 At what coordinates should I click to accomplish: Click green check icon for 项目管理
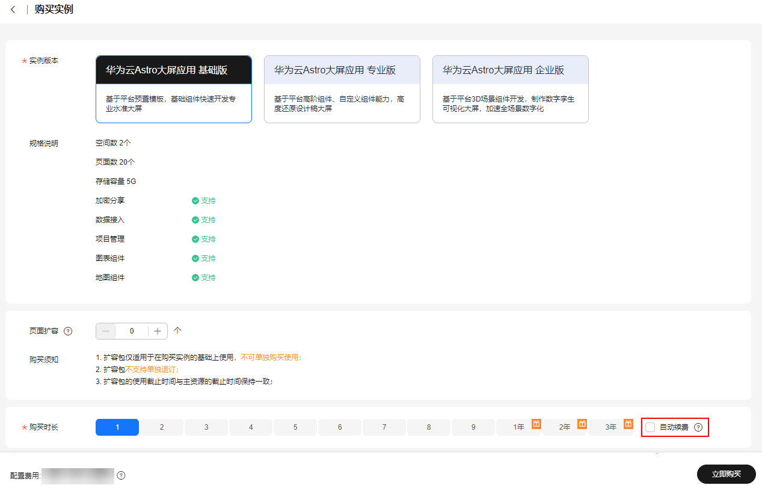tap(195, 239)
